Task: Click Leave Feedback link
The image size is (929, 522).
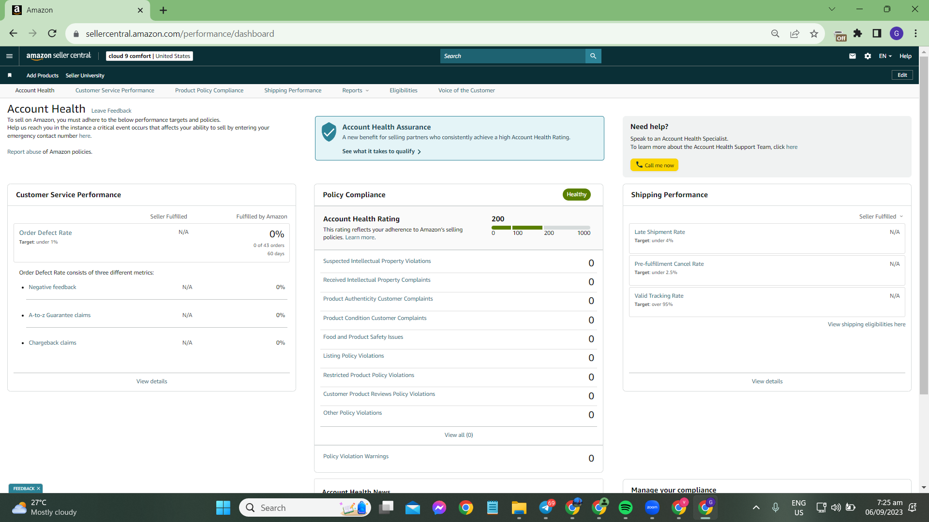Action: [111, 111]
